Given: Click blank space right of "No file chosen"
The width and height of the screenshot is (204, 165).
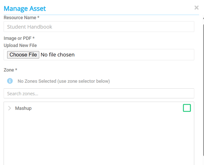Looking at the screenshot, I should pos(137,55).
